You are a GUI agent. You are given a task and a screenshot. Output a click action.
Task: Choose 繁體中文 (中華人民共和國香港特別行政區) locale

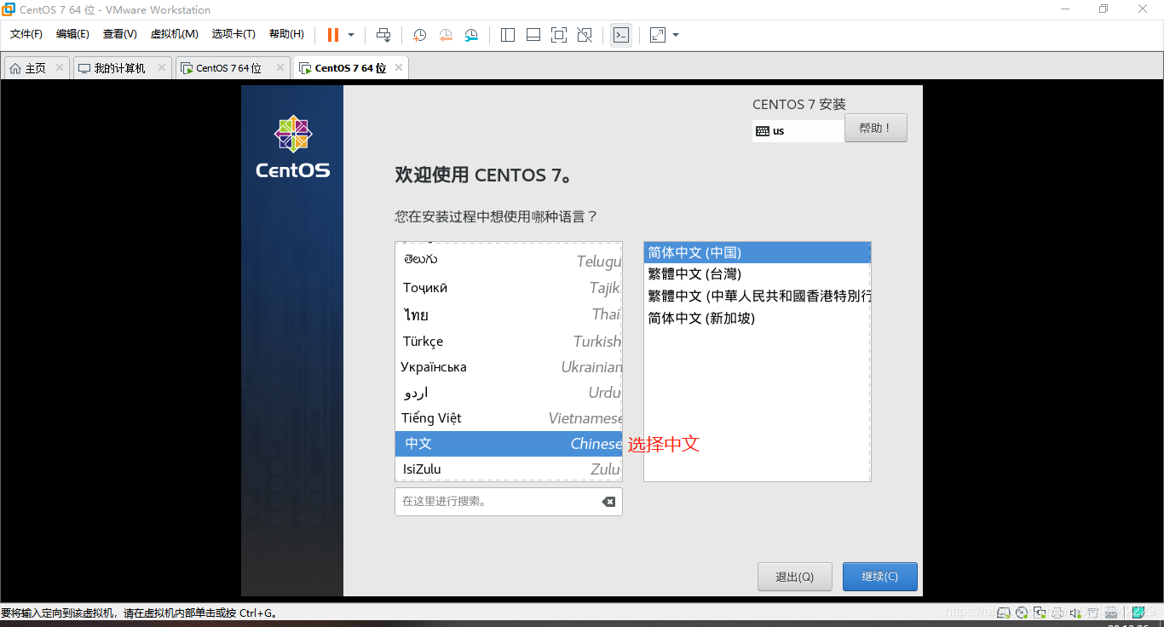(757, 296)
